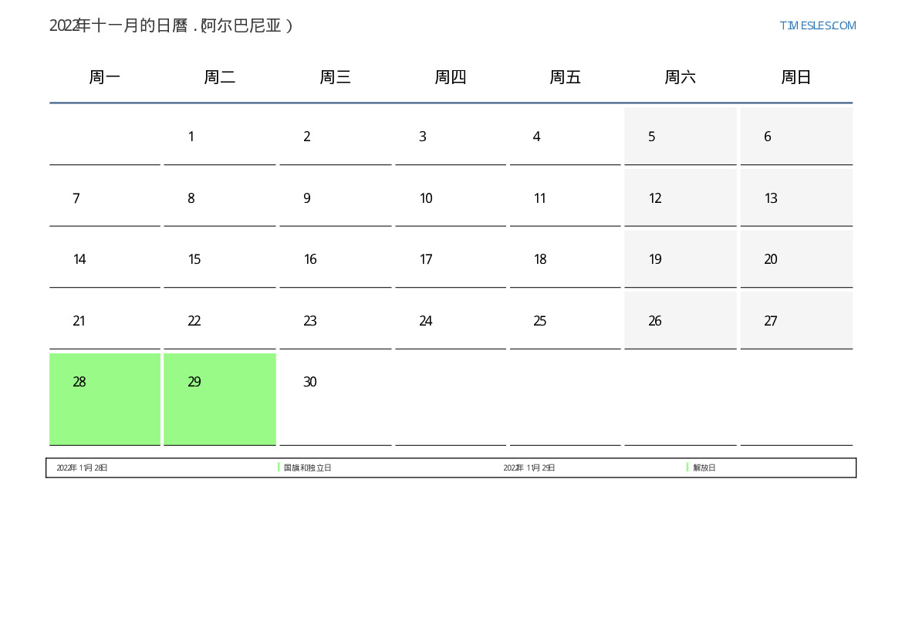Viewport: 902px width, 638px height.
Task: Select the 周一 column header
Action: [105, 77]
